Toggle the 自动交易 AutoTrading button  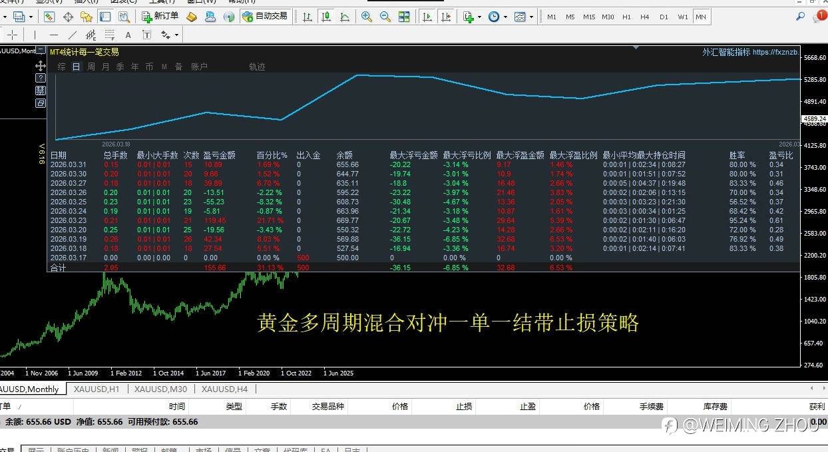coord(265,16)
